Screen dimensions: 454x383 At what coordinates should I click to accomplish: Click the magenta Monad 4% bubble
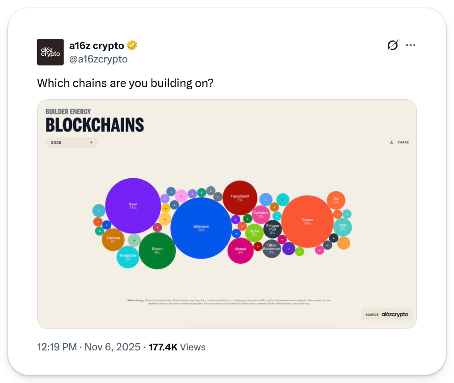pyautogui.click(x=240, y=250)
